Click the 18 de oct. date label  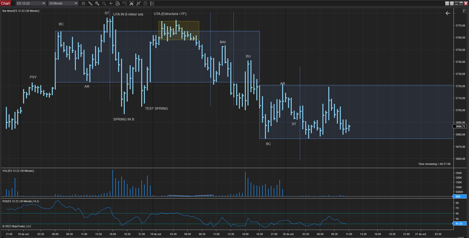click(x=23, y=234)
